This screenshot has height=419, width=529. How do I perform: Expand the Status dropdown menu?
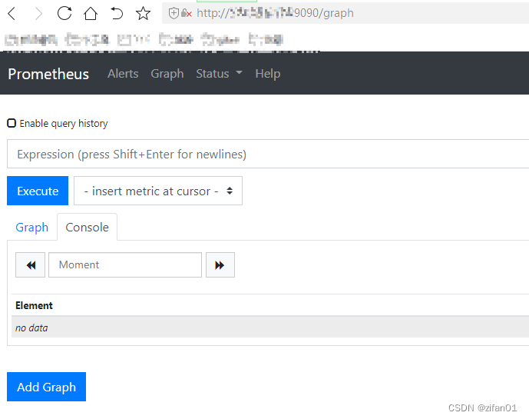[219, 74]
